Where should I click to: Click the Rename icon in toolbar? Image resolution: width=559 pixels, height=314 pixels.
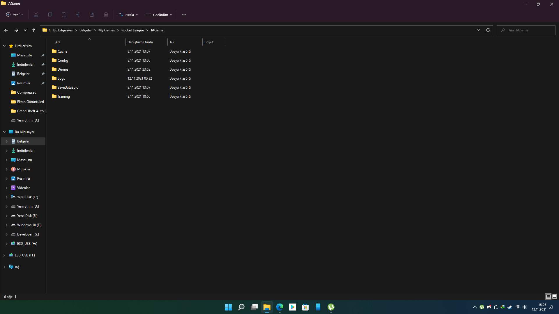(78, 15)
